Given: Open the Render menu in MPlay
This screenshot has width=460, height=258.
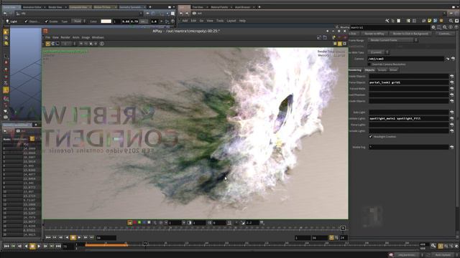Looking at the screenshot, I should (x=65, y=37).
